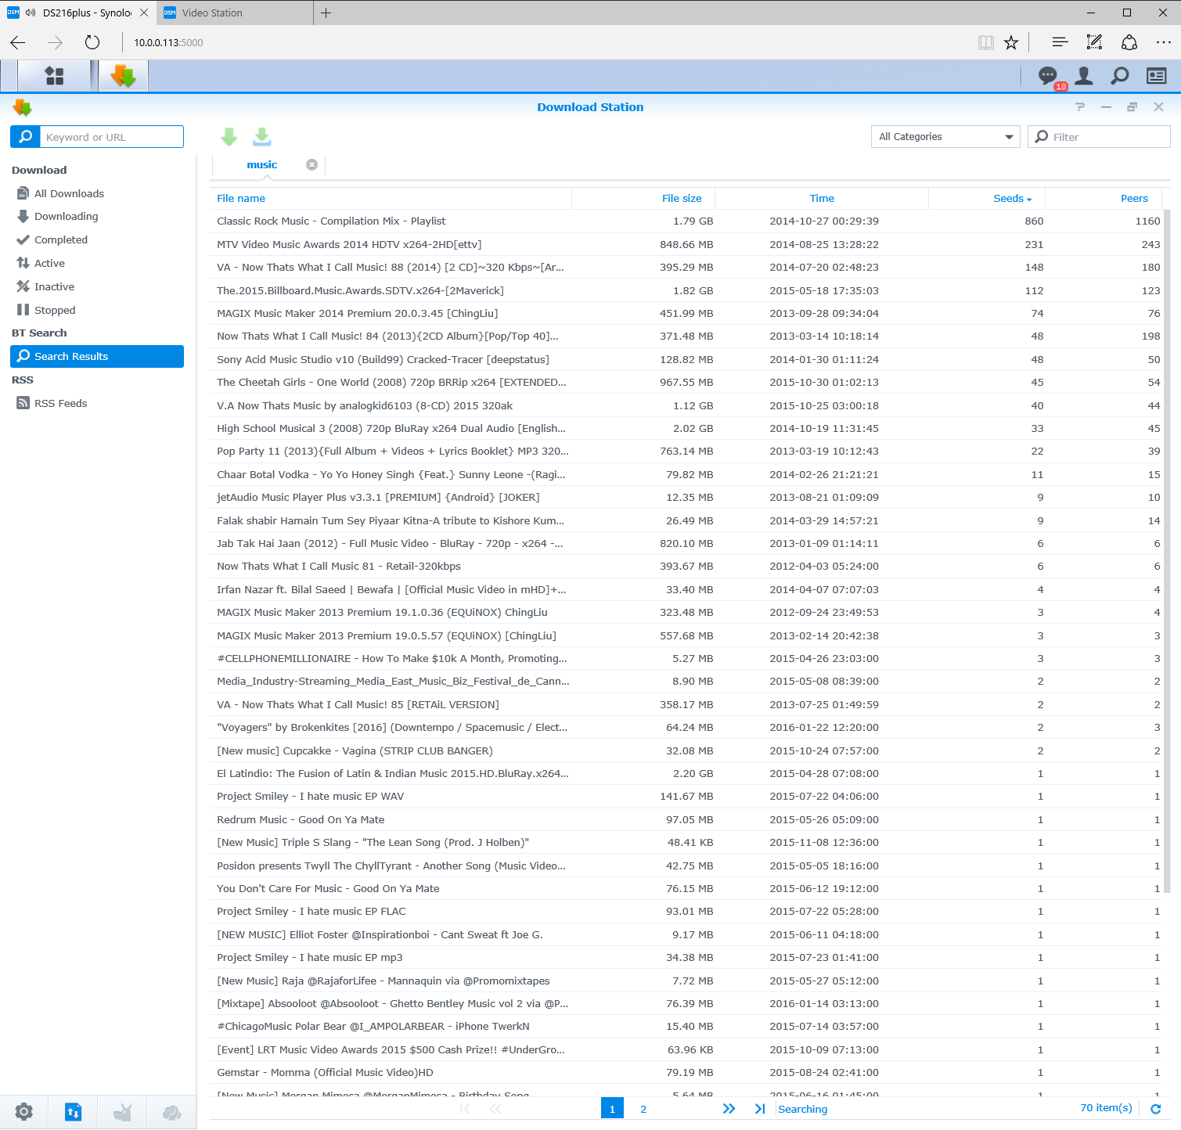Image resolution: width=1181 pixels, height=1130 pixels.
Task: Go to results page 2
Action: coord(643,1109)
